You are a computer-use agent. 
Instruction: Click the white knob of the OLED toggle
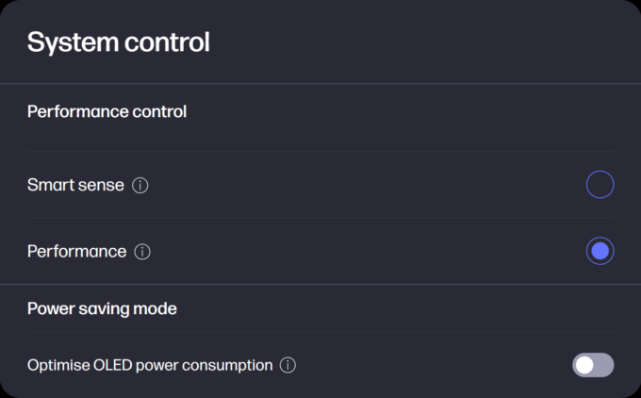[584, 365]
